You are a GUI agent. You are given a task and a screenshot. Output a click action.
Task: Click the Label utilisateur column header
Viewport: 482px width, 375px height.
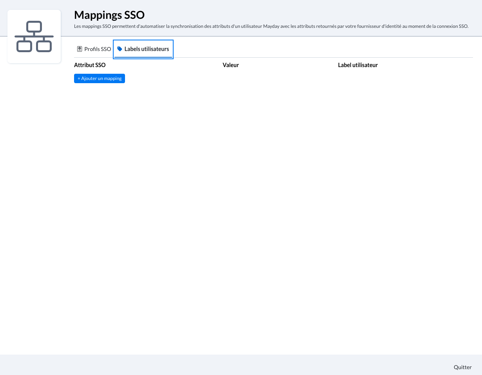pyautogui.click(x=358, y=65)
